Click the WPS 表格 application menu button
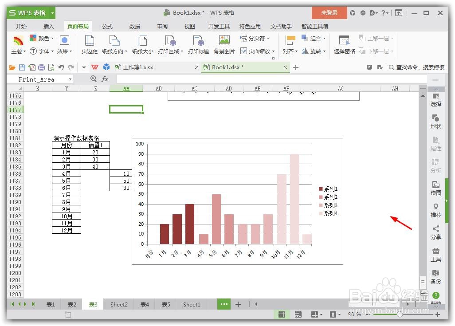Screen dimensions: 455x326 [x=31, y=13]
